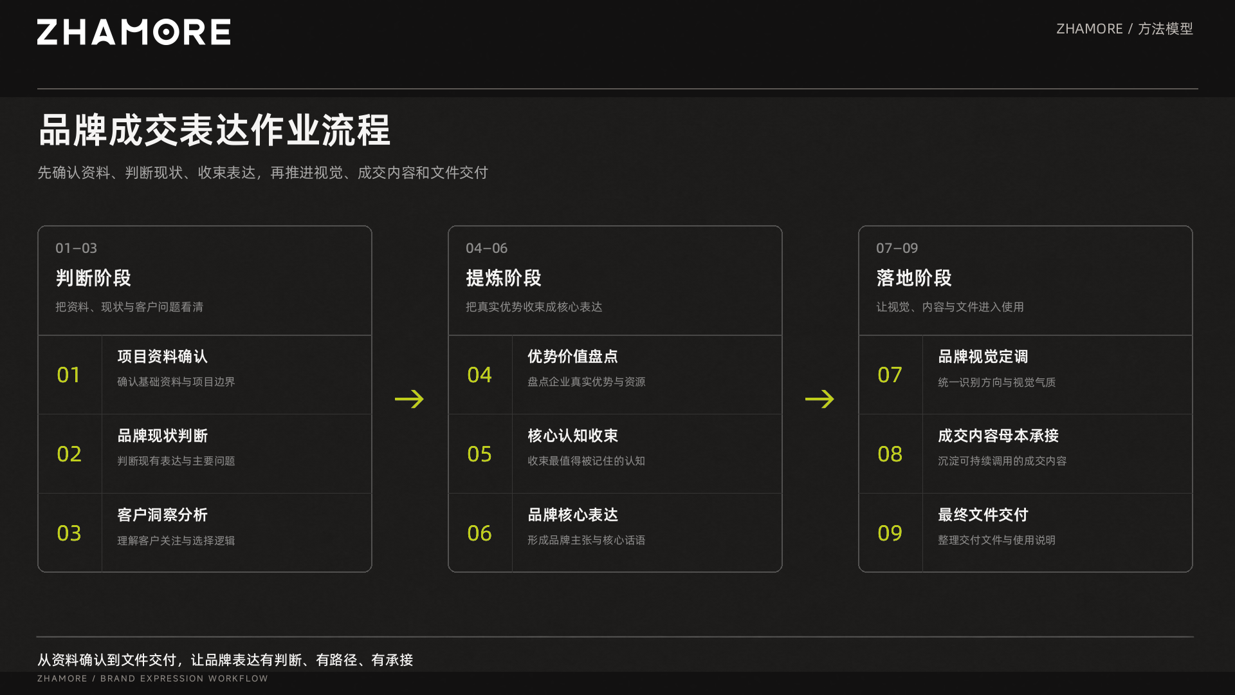This screenshot has width=1235, height=695.
Task: Click the number 05
Action: coord(479,454)
